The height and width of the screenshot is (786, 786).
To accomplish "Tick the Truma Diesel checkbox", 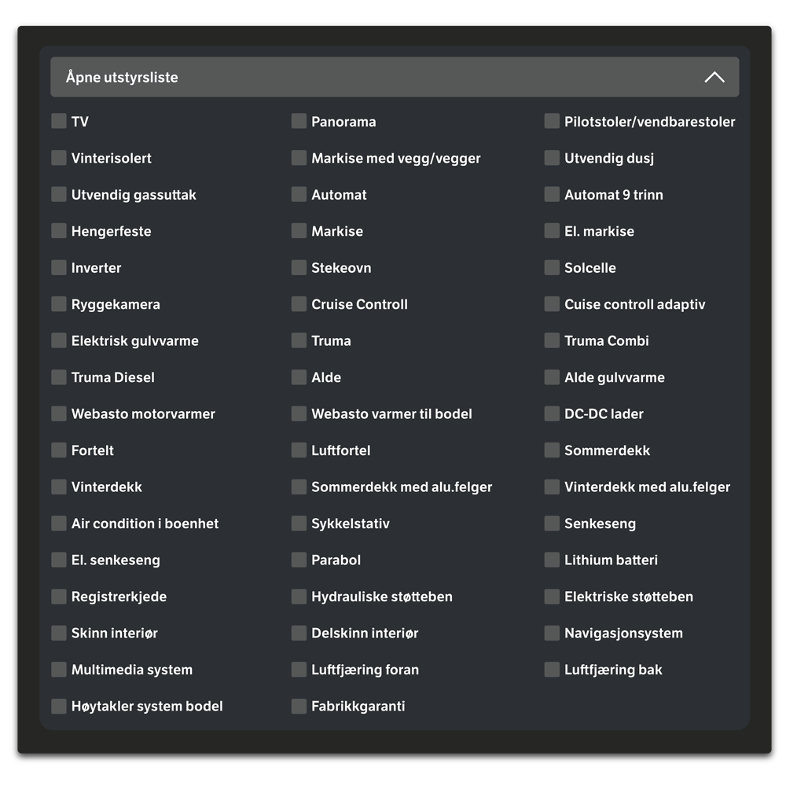I will (59, 377).
